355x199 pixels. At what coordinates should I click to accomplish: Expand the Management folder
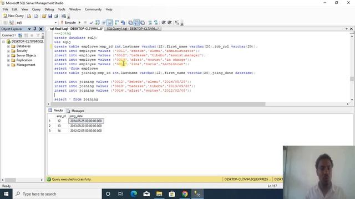pos(8,65)
